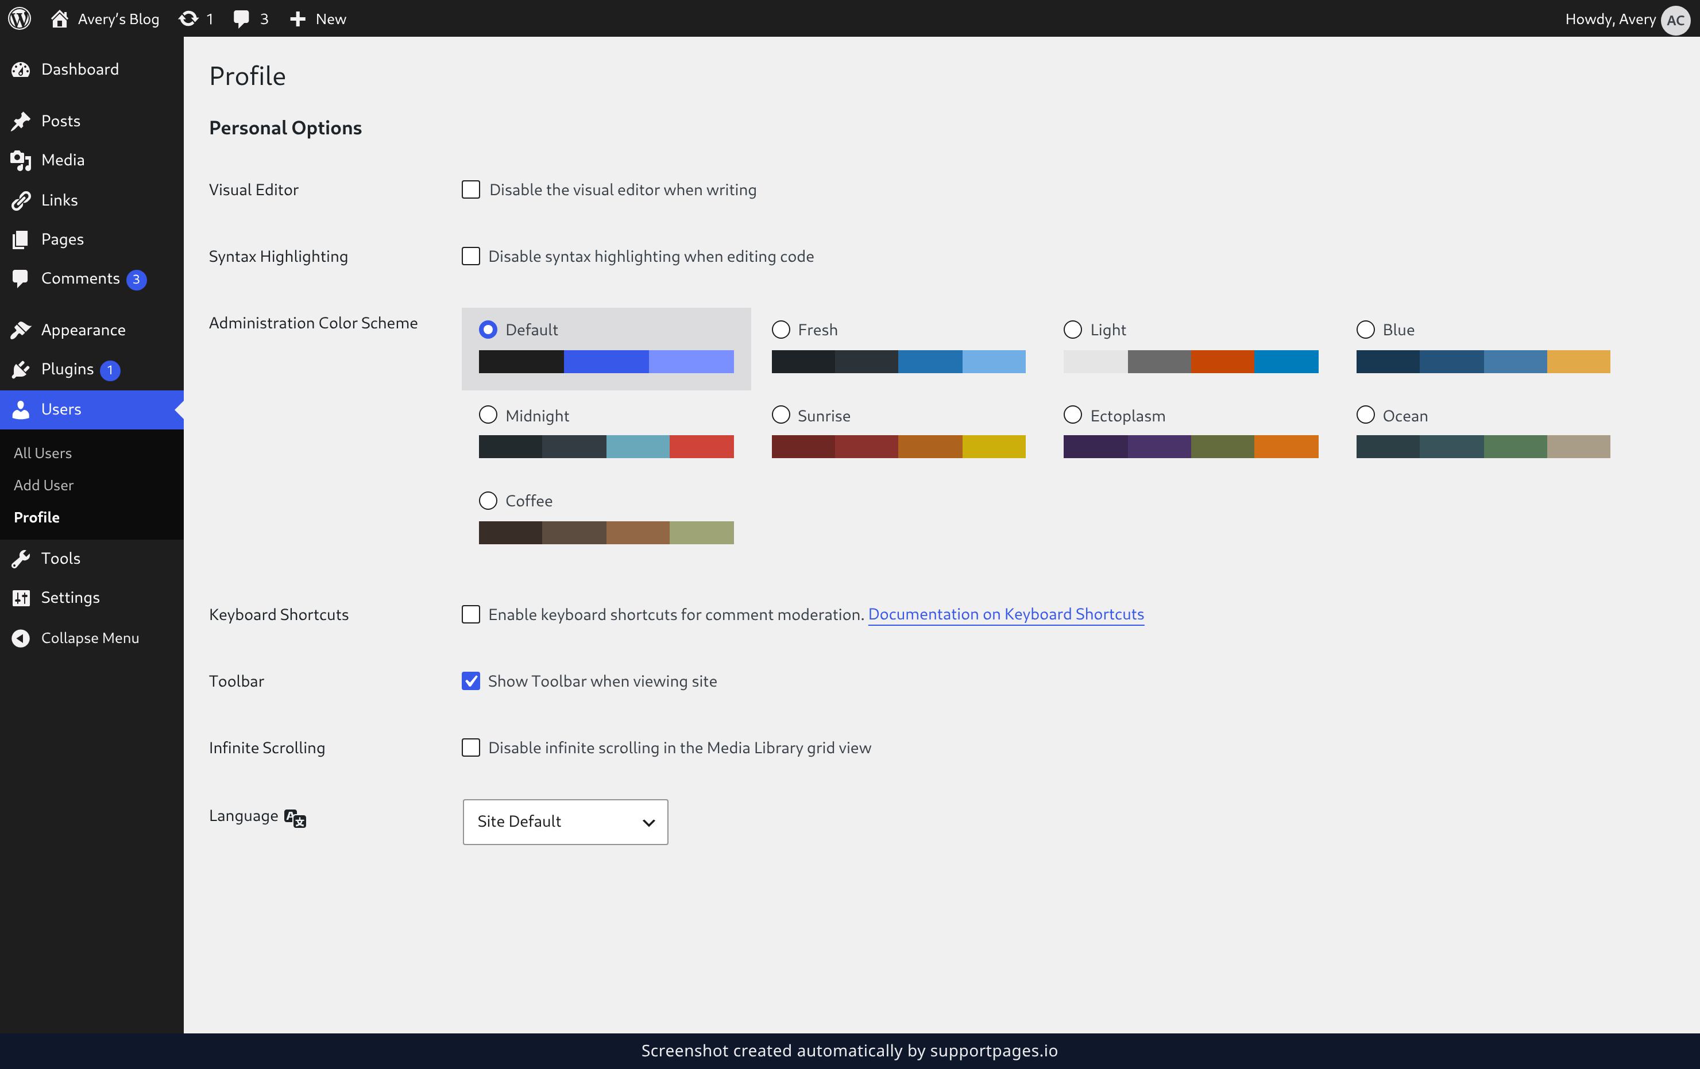This screenshot has width=1700, height=1069.
Task: Click the home icon beside Avery's Blog
Action: [59, 18]
